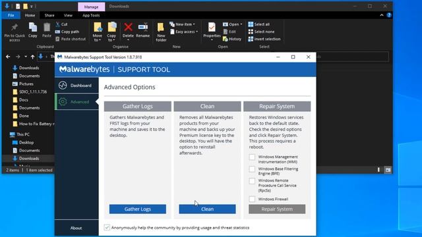Viewport: 422px width, 237px height.
Task: Switch to the Home ribbon tab
Action: coord(30,15)
